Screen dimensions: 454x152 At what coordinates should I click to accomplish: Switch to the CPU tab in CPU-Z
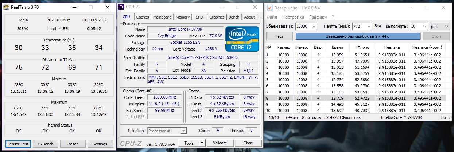click(x=127, y=17)
